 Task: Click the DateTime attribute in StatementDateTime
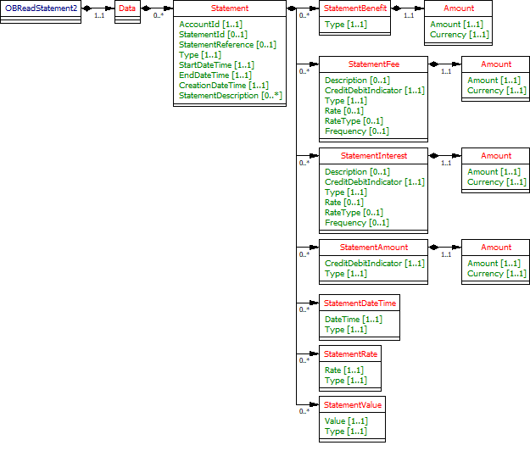tap(353, 320)
